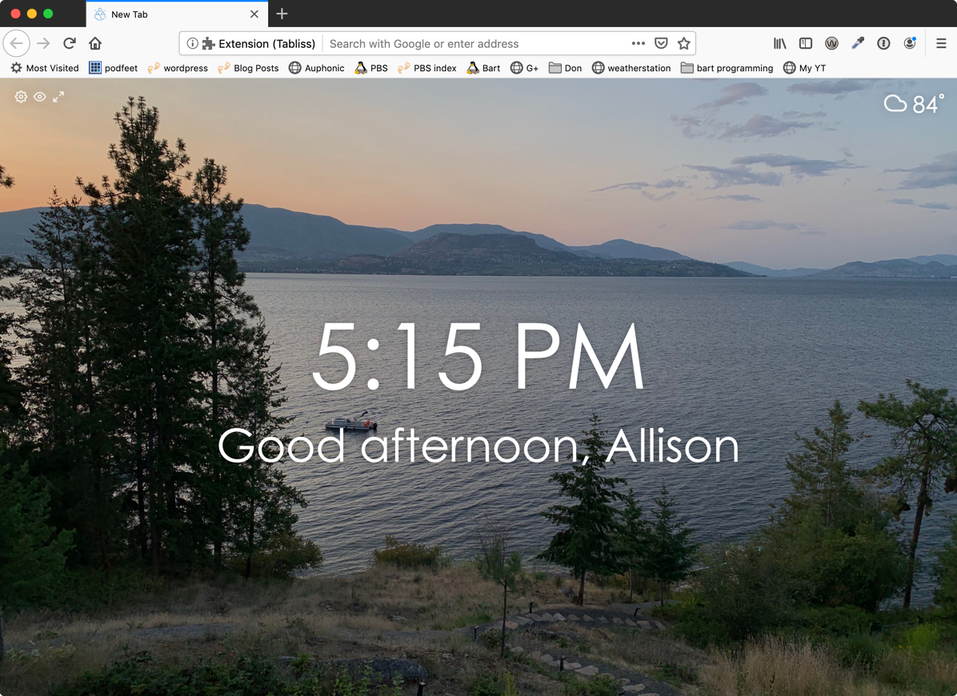Open a new tab with plus button
Image resolution: width=957 pixels, height=696 pixels.
tap(282, 14)
